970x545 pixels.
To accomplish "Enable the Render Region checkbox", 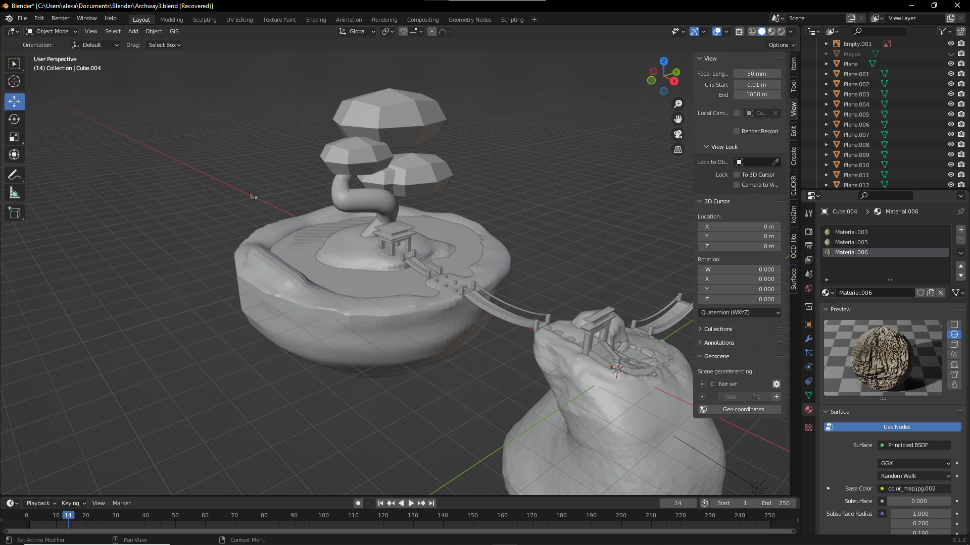I will click(737, 131).
